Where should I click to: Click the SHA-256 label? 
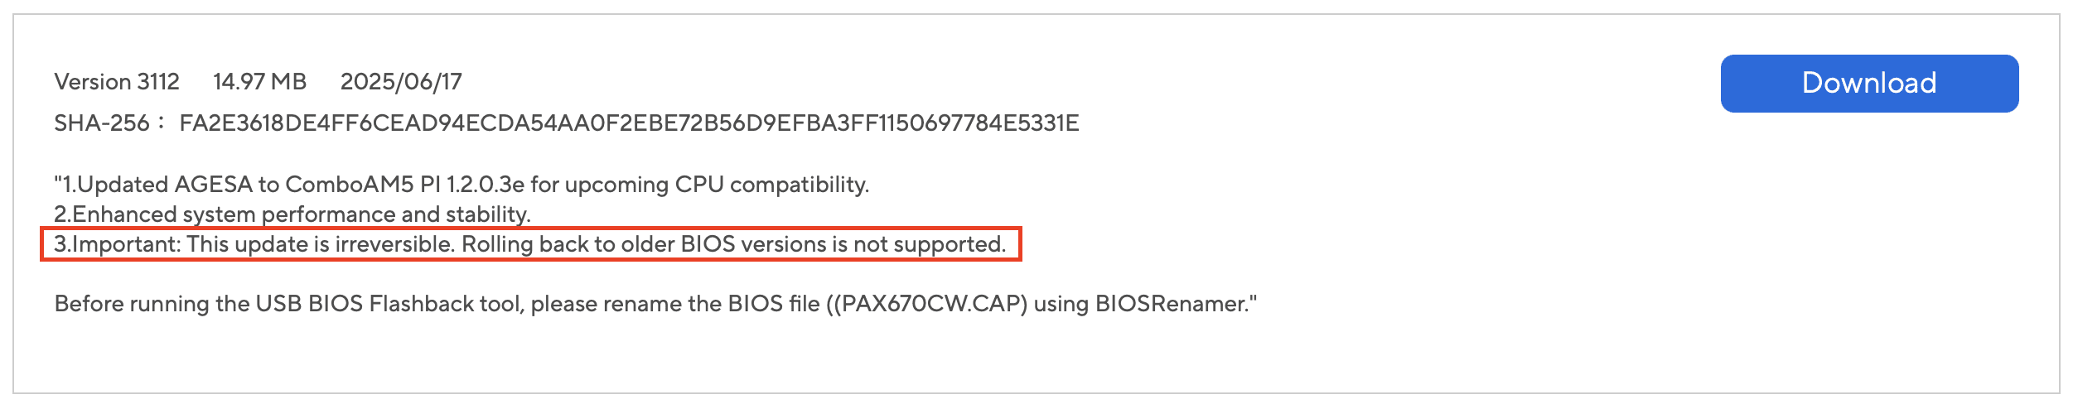click(x=101, y=123)
